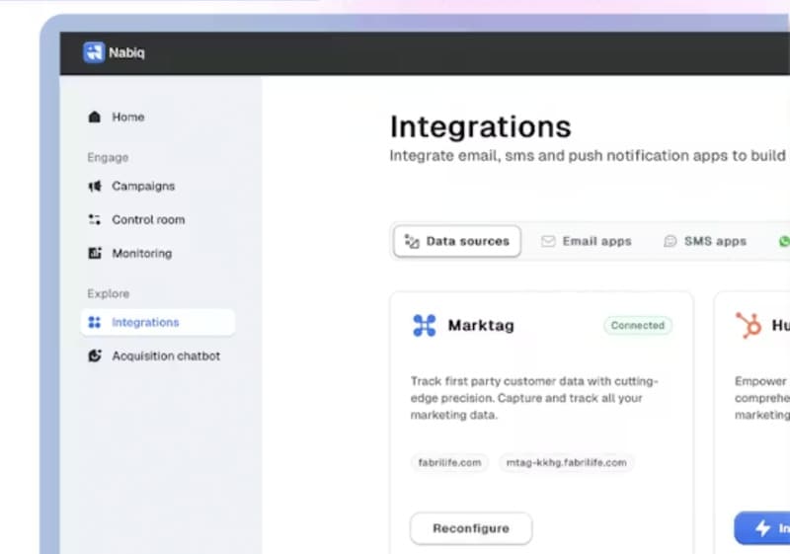Click the Campaigns megaphone icon
Viewport: 790px width, 554px height.
click(95, 186)
